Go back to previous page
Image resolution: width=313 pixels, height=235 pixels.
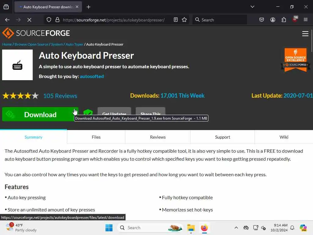[7, 20]
